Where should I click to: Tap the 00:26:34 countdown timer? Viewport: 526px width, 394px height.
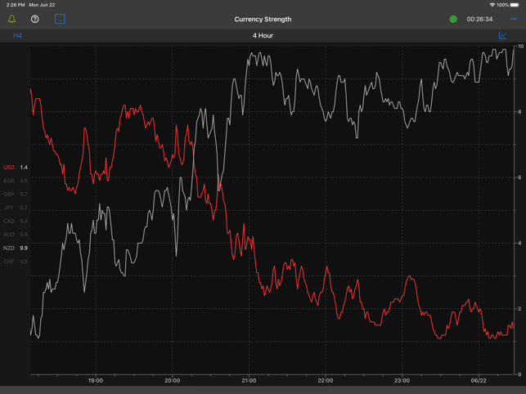point(479,19)
